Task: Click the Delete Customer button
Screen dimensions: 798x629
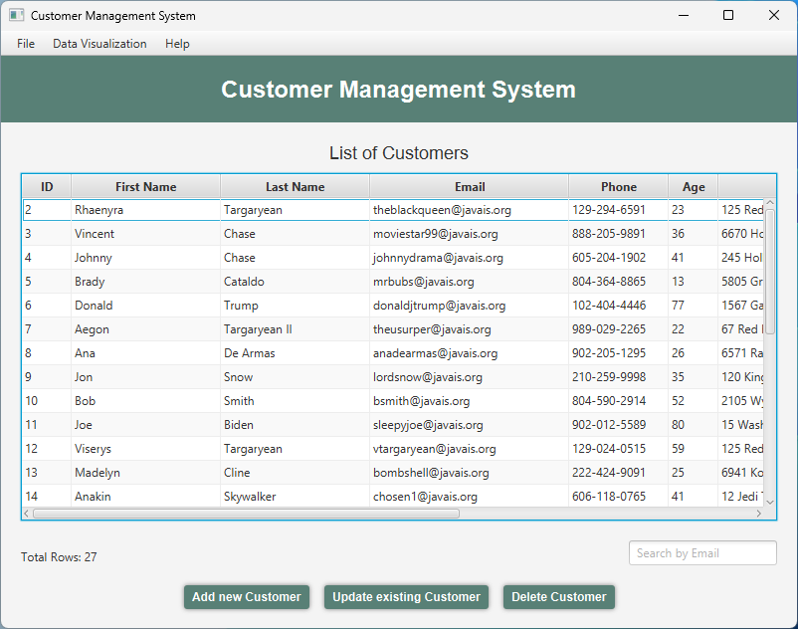Action: pos(558,597)
